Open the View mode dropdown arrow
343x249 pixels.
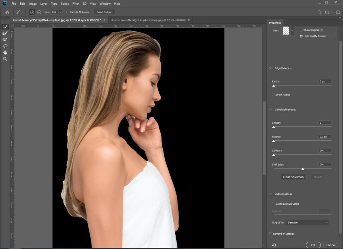pyautogui.click(x=292, y=30)
